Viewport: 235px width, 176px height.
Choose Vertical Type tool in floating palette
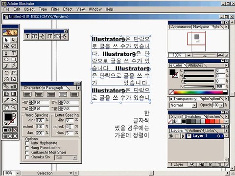click(49, 36)
